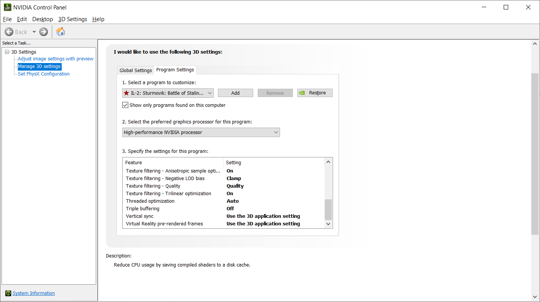Select the Vertical sync setting row

tap(224, 216)
